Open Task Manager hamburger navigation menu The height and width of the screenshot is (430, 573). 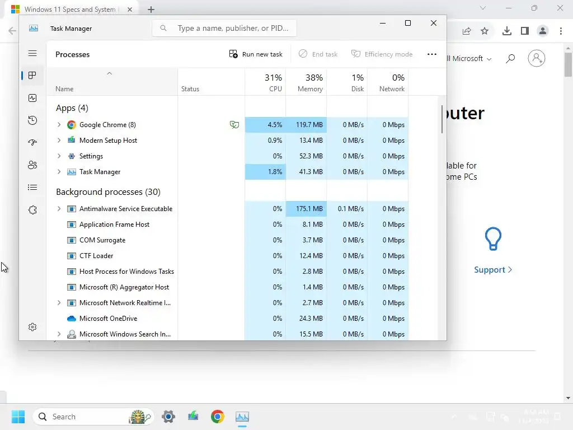click(x=32, y=53)
